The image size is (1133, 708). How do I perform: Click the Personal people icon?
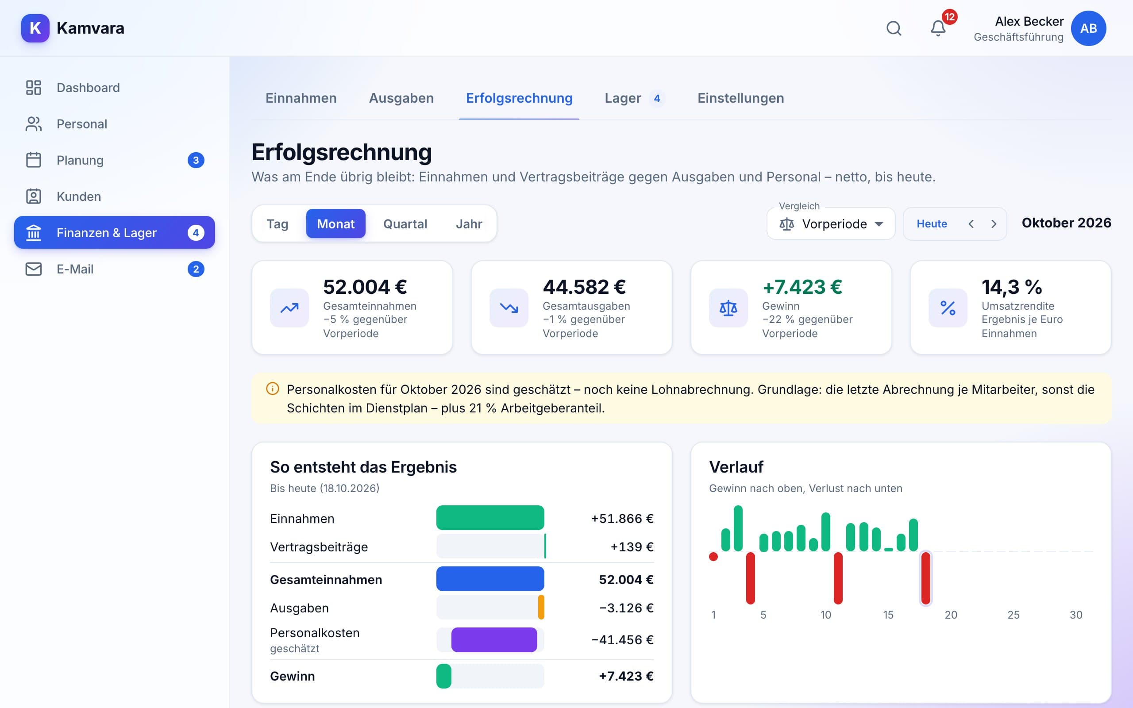[34, 124]
